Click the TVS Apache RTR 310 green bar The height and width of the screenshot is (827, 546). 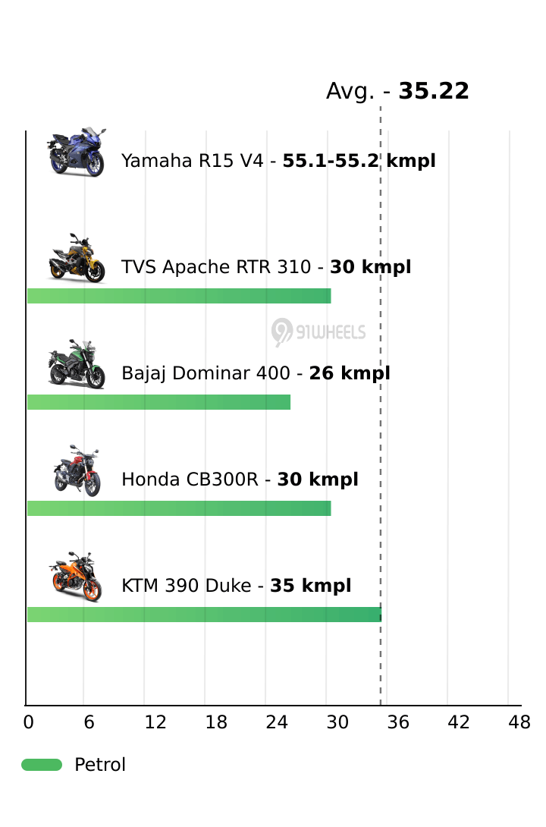click(x=179, y=296)
